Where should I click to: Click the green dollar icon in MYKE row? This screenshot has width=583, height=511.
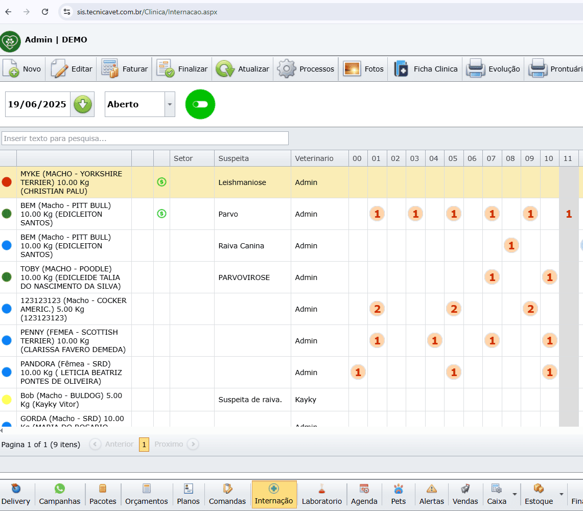pos(161,182)
